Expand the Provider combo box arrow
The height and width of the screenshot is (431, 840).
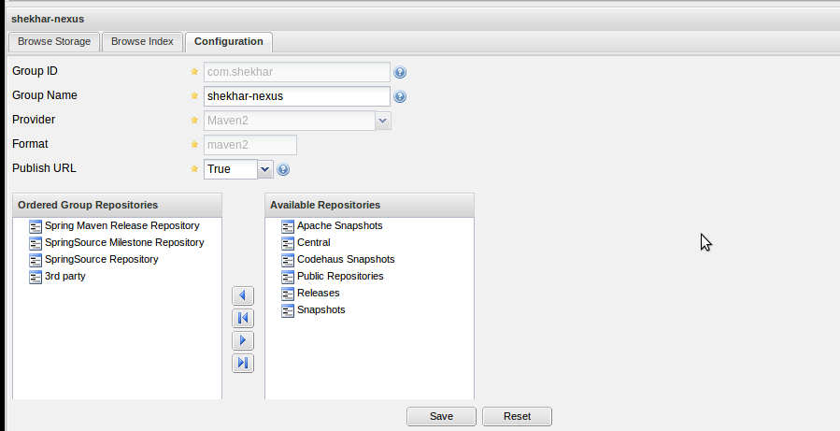coord(383,121)
